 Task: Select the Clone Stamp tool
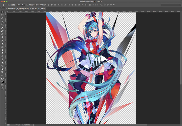[x=2, y=37]
